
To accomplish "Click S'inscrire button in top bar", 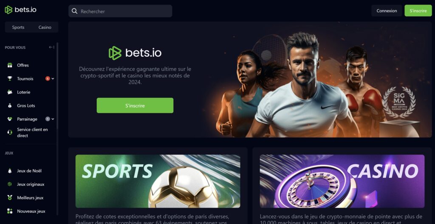I will (418, 11).
